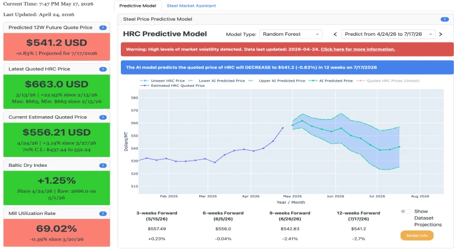The image size is (454, 249).
Task: Open the Predict from 4/24/26 to 7/17/26 dropdown
Action: (x=388, y=34)
